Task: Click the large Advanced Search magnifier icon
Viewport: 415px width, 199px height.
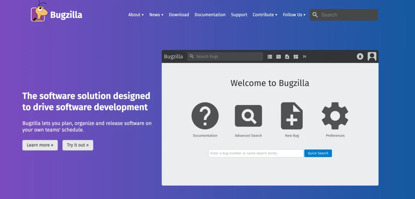Action: tap(248, 116)
